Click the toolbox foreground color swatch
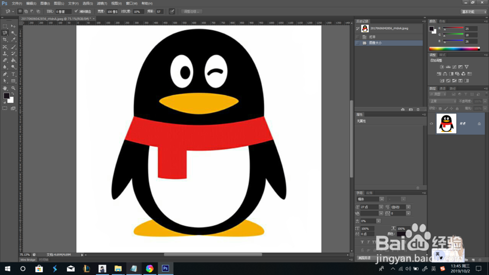This screenshot has width=489, height=275. coord(6,96)
